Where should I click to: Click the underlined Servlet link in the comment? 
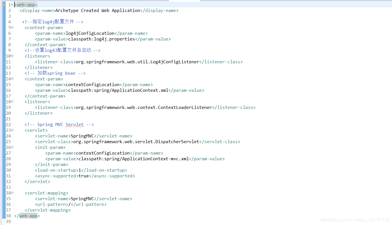[74, 124]
